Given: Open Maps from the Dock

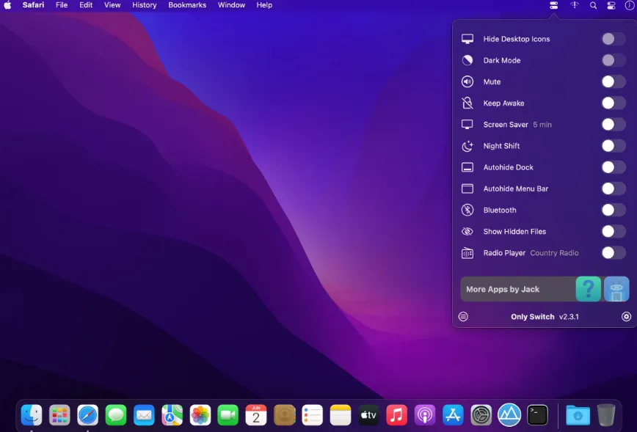Looking at the screenshot, I should pyautogui.click(x=172, y=415).
